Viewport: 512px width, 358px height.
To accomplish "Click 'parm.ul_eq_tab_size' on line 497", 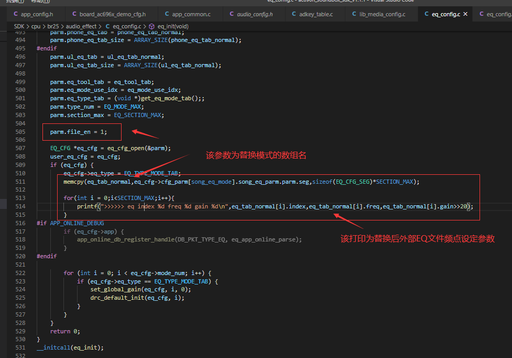I will [x=82, y=65].
